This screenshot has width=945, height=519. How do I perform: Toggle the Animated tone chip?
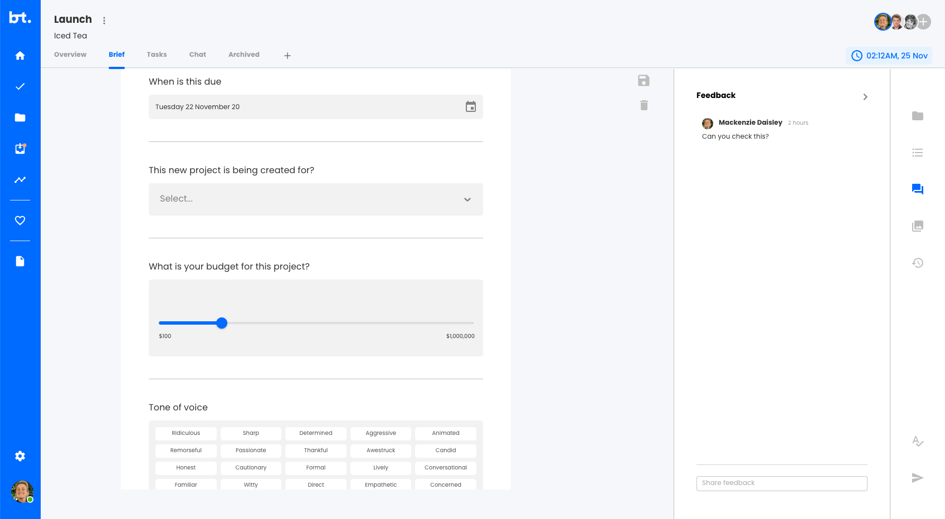(x=446, y=433)
